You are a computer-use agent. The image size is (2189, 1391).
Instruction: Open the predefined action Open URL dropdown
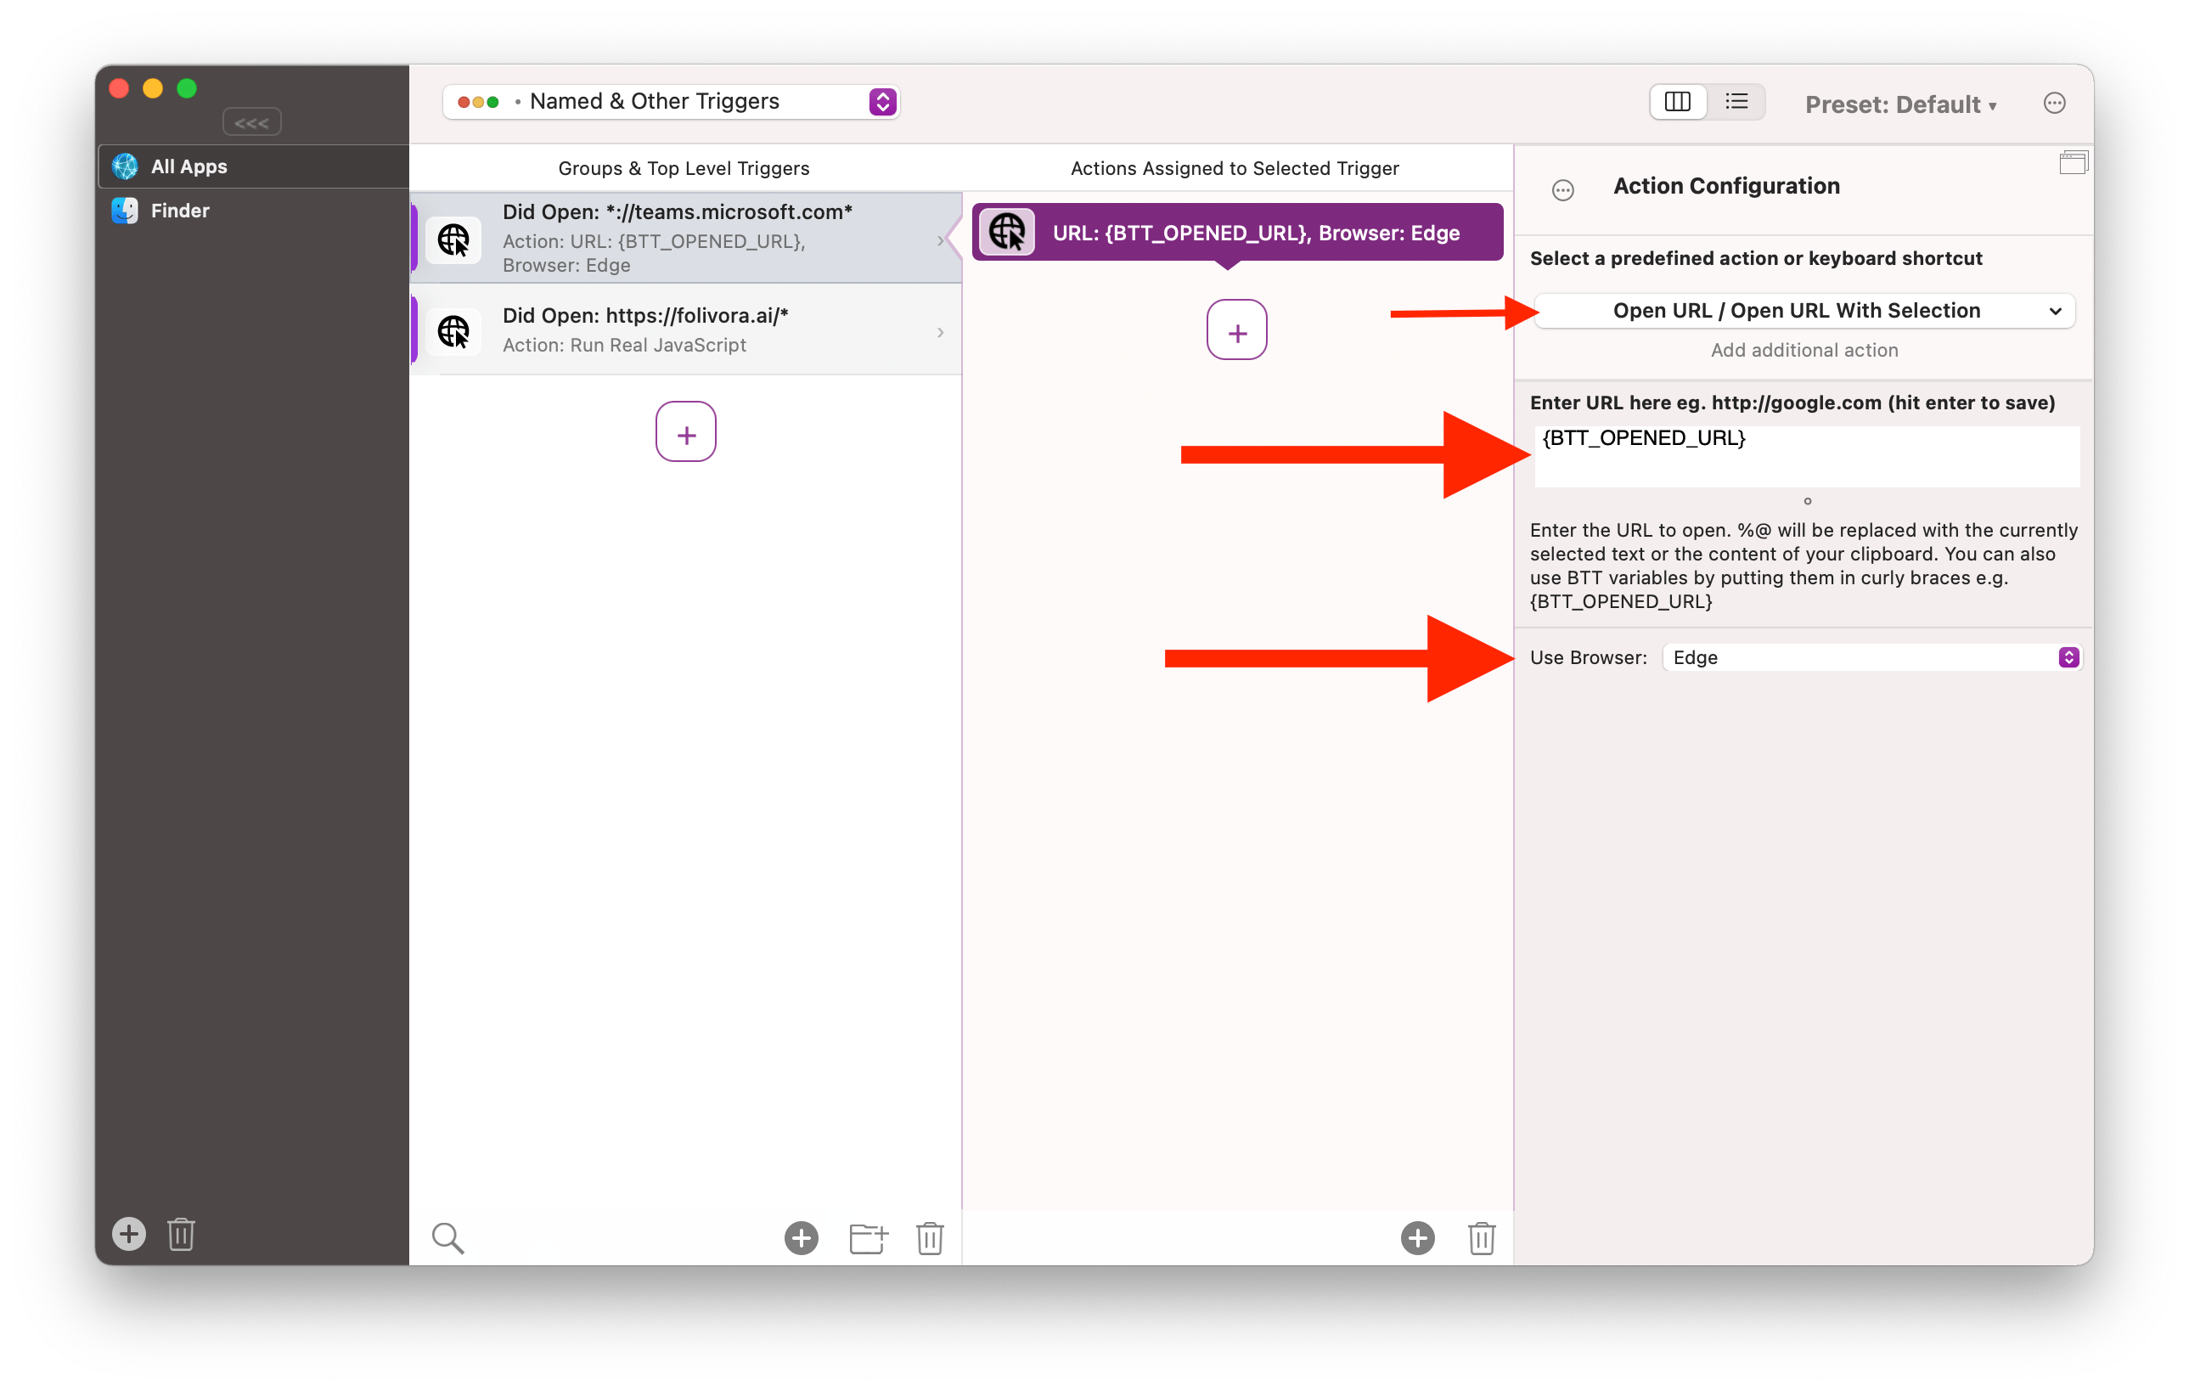(1804, 311)
